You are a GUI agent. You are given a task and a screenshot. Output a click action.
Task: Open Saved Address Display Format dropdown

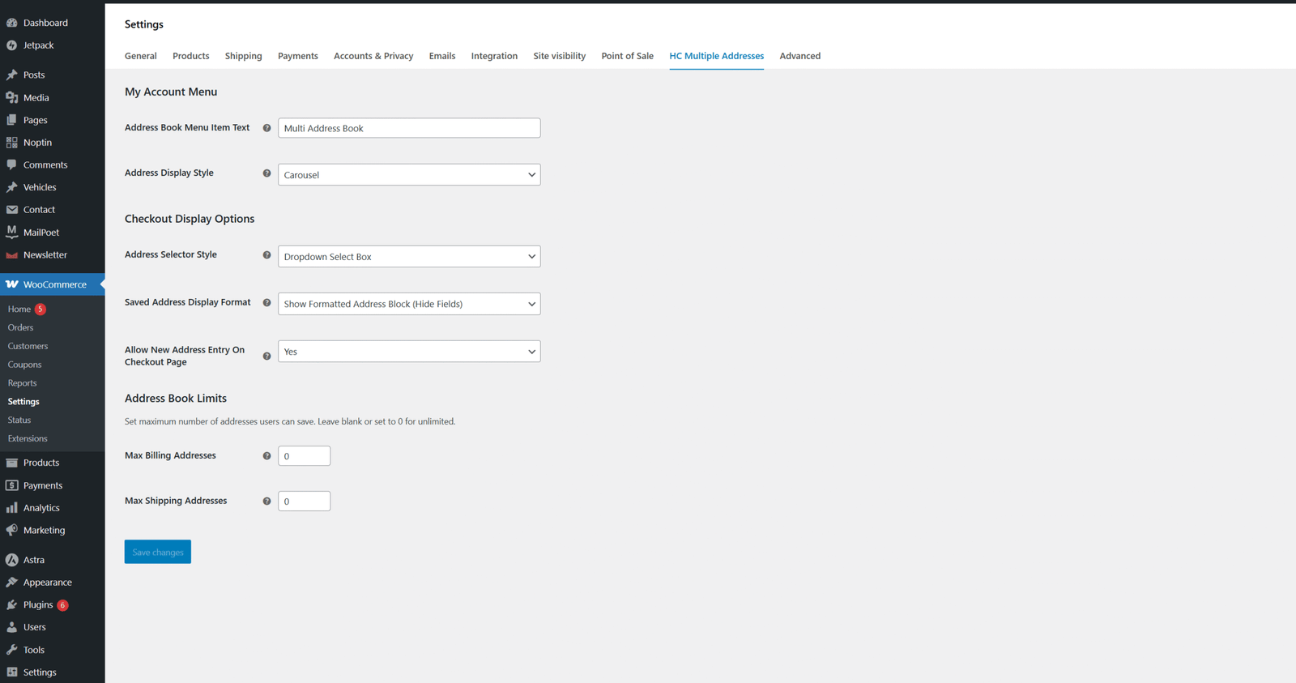(408, 304)
